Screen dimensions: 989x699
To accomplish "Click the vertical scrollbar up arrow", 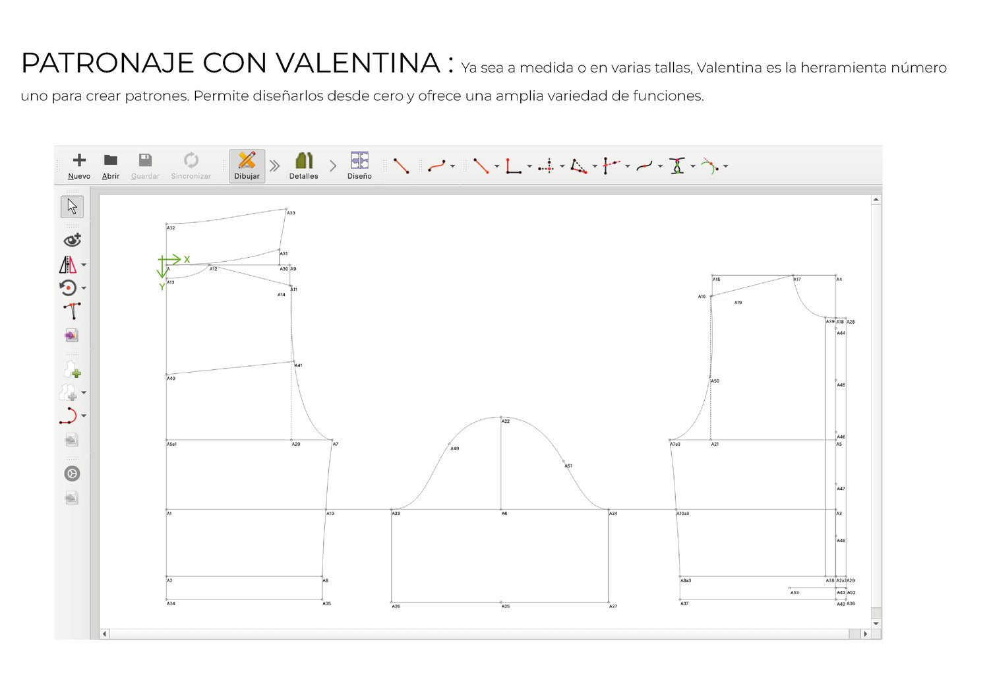I will click(876, 199).
